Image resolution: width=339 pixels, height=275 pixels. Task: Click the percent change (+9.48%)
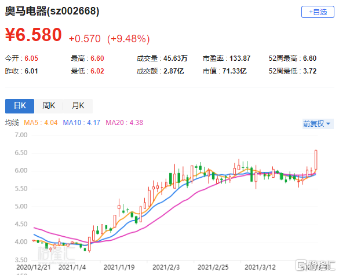129,39
